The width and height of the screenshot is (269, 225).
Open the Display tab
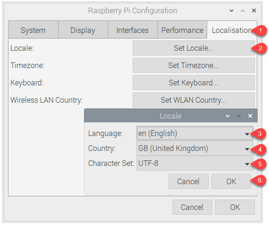click(x=83, y=30)
